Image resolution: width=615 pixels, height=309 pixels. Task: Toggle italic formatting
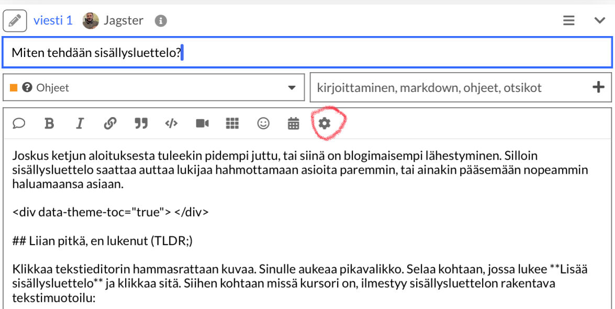click(x=80, y=123)
